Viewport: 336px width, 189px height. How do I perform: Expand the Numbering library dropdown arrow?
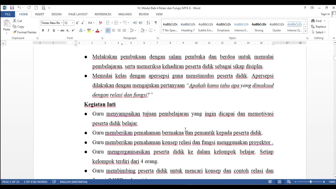120,23
